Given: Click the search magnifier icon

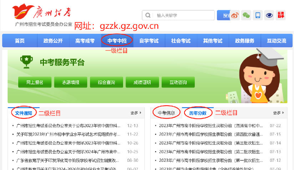Looking at the screenshot, I should point(148,15).
